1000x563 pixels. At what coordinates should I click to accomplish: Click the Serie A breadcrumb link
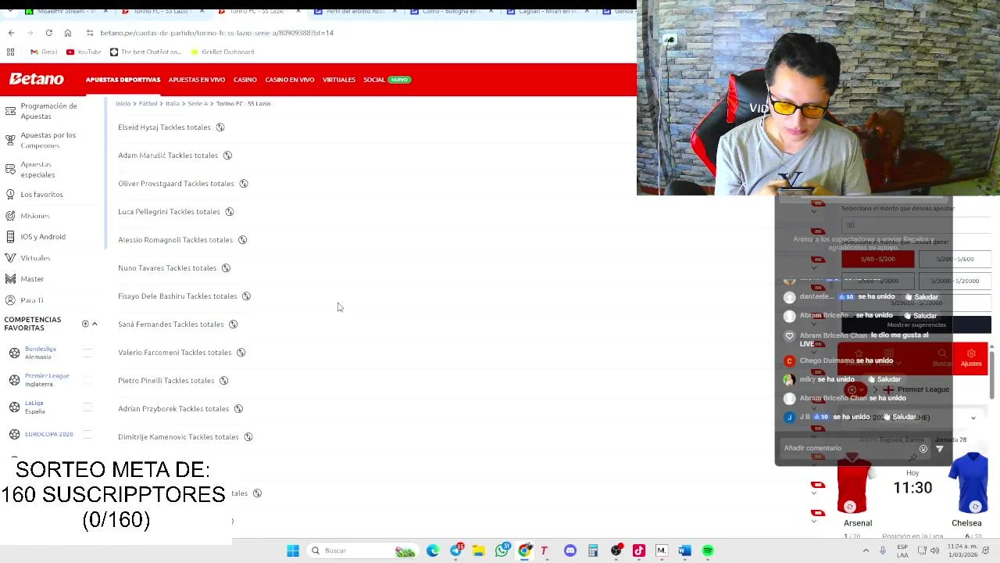click(198, 103)
